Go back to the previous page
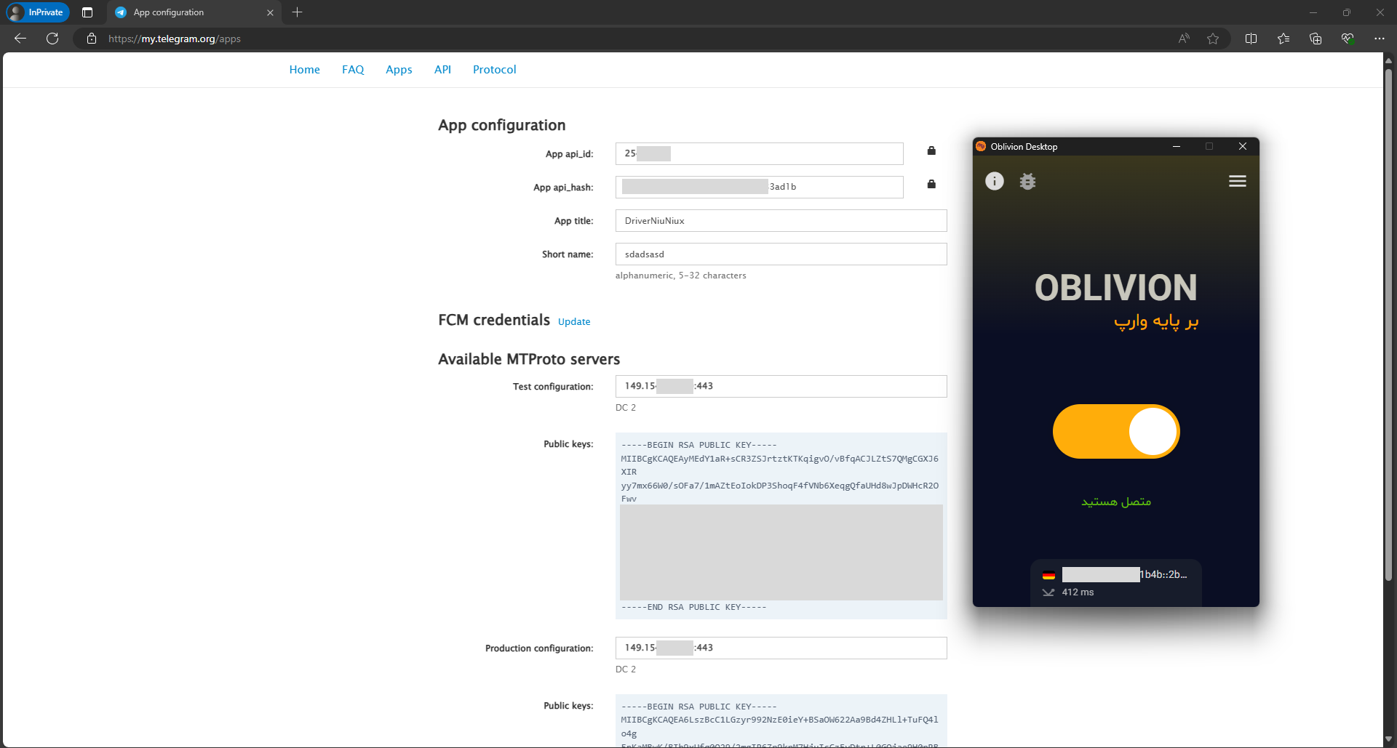This screenshot has height=748, width=1397. pos(20,39)
